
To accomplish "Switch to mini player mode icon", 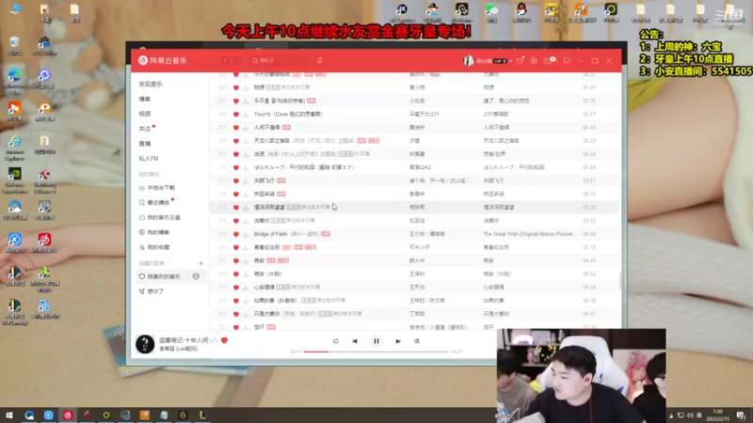I will pyautogui.click(x=567, y=61).
